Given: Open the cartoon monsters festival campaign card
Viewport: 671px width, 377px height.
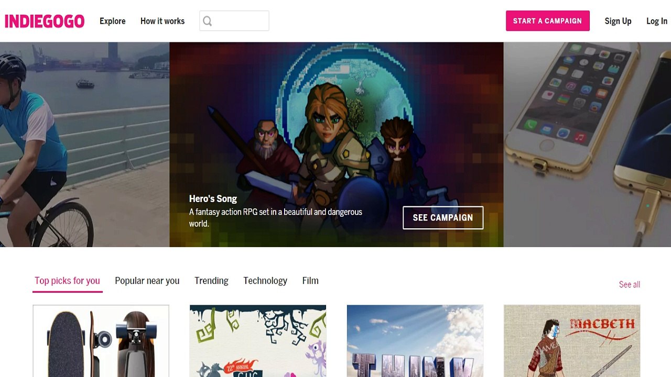Looking at the screenshot, I should point(258,341).
